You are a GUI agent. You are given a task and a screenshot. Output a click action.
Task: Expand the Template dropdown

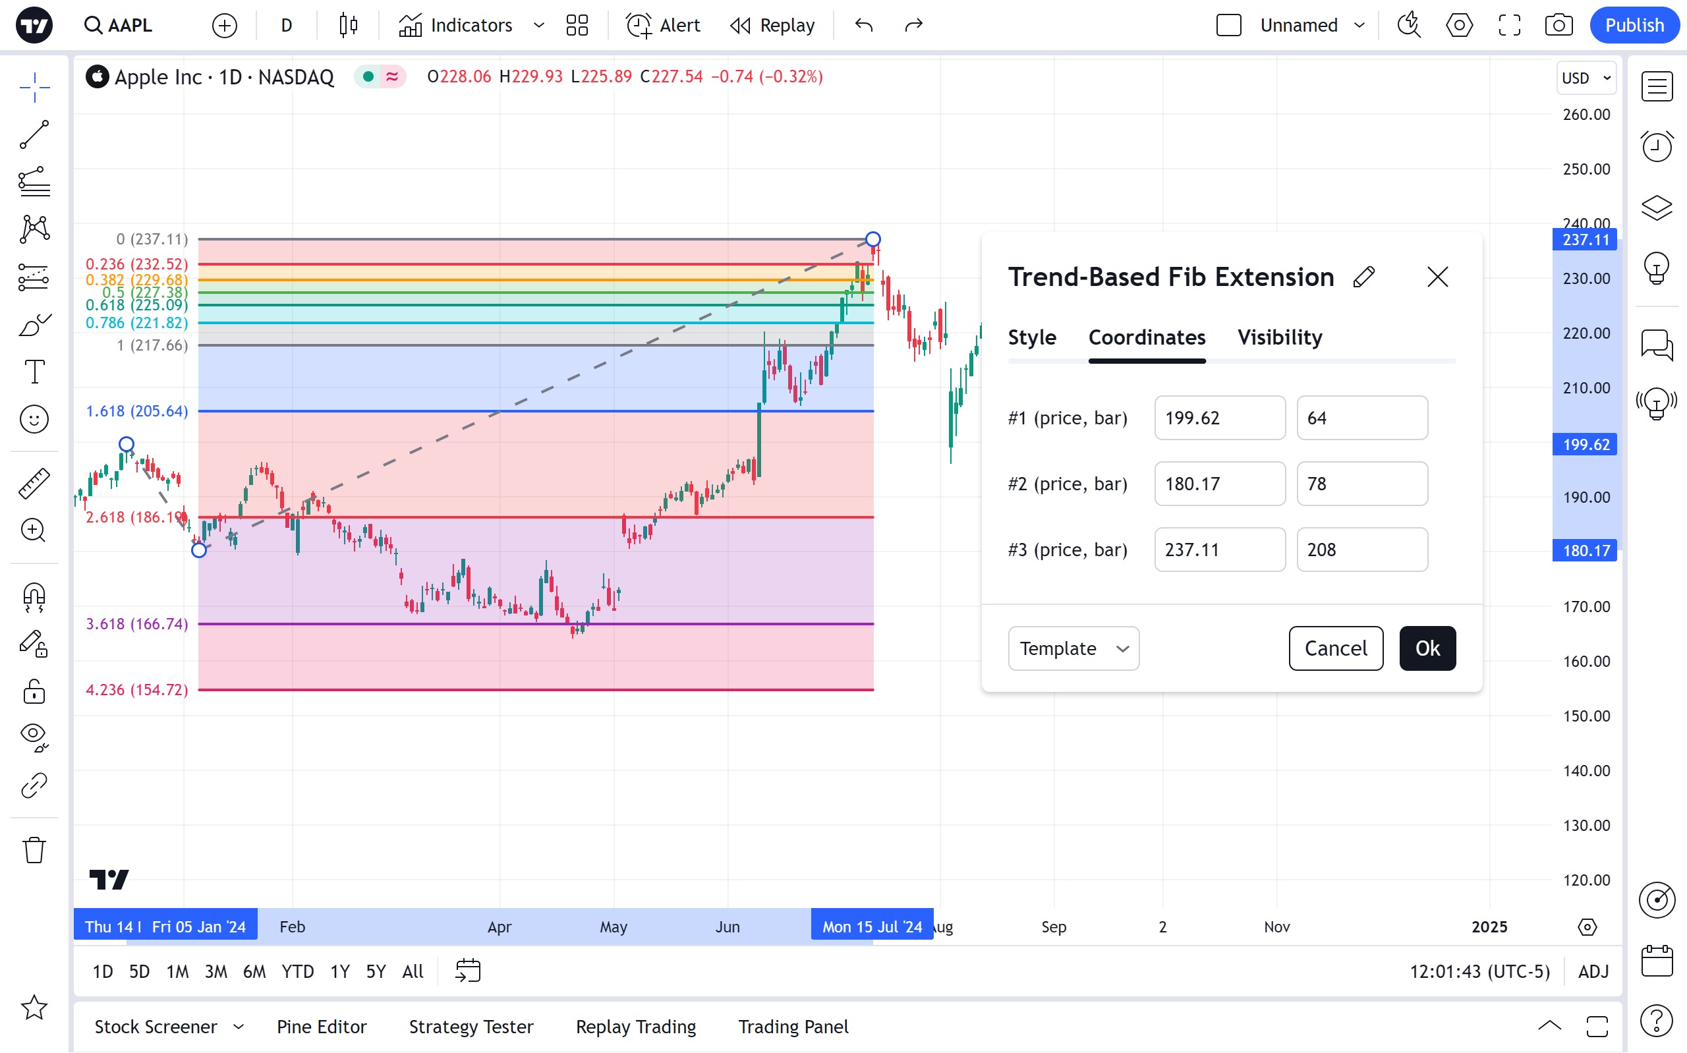[1073, 648]
